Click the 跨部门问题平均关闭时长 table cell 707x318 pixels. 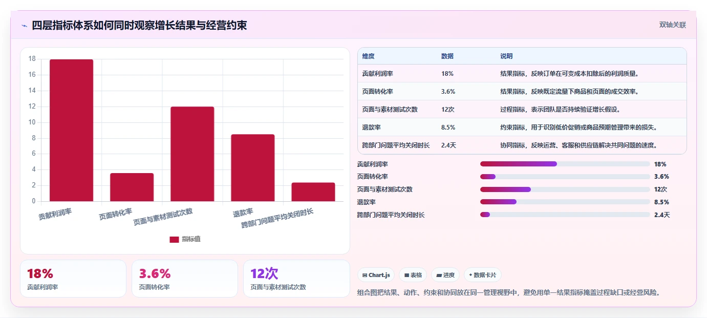(396, 145)
